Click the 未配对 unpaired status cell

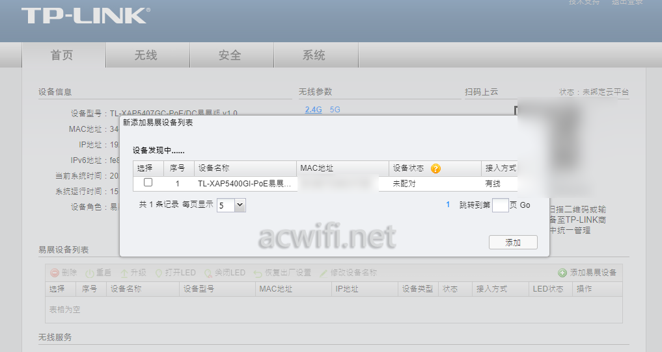tap(404, 184)
